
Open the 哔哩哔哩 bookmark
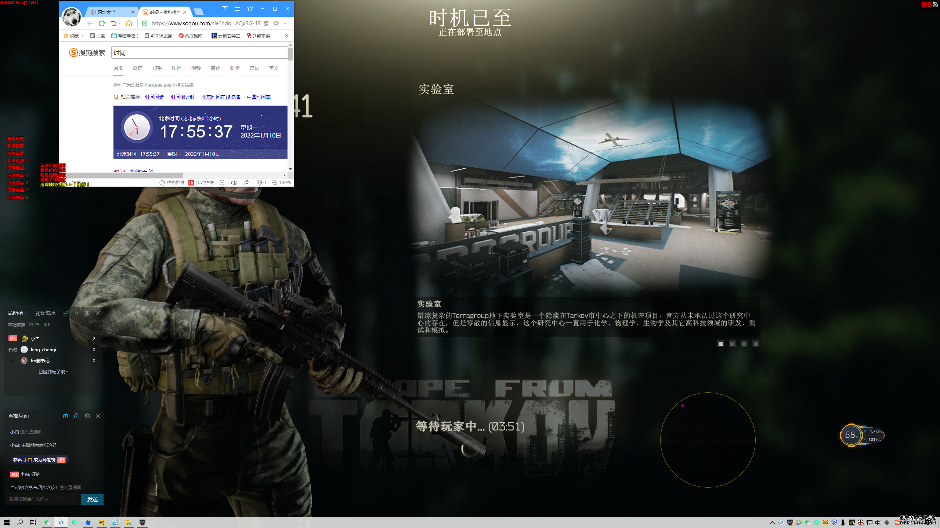click(125, 36)
